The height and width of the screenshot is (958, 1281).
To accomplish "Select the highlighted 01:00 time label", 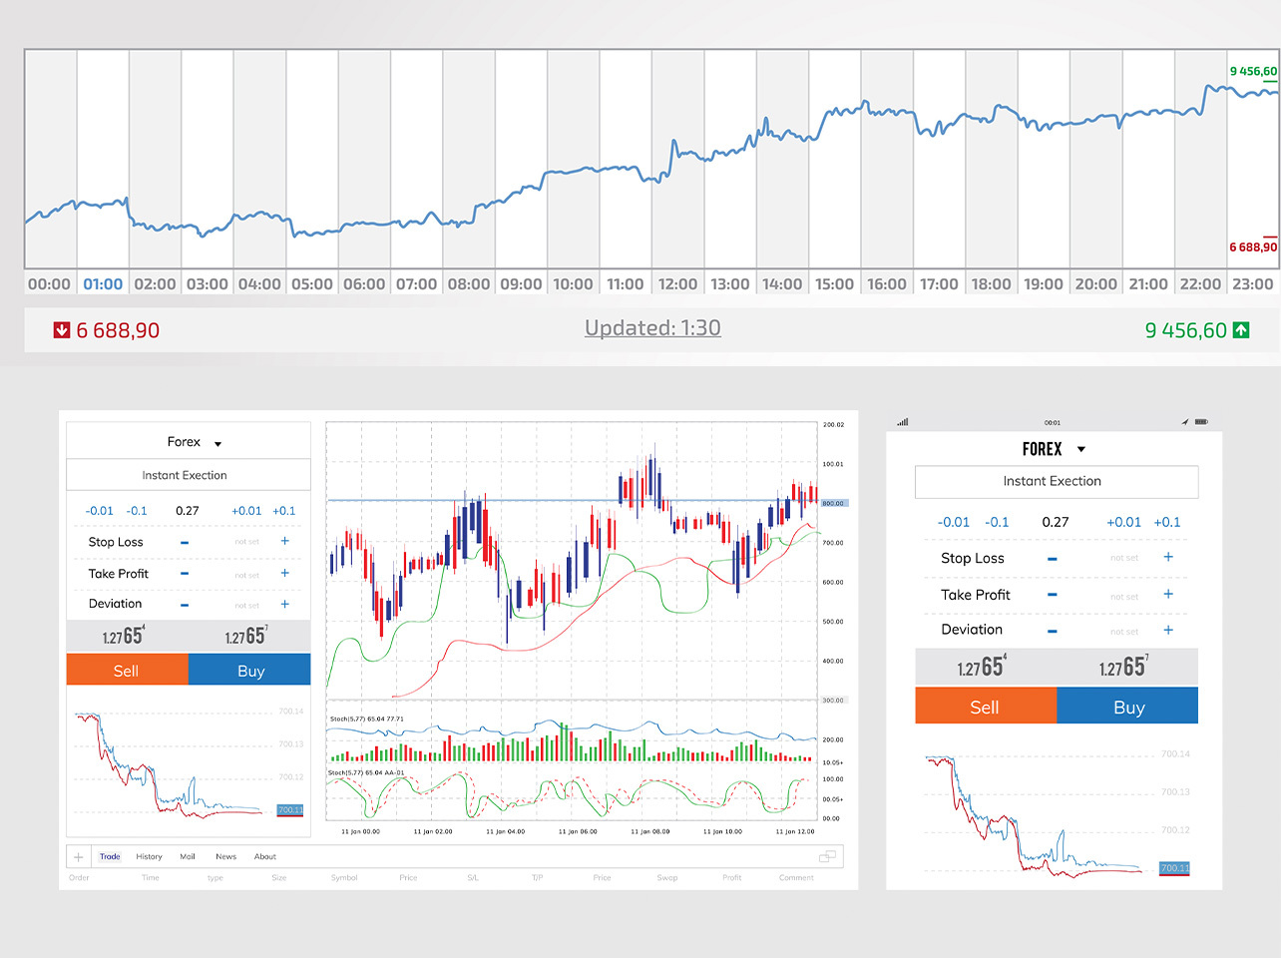I will (x=103, y=284).
